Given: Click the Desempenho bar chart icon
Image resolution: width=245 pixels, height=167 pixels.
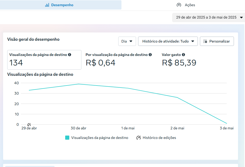Looking at the screenshot, I should pos(47,5).
